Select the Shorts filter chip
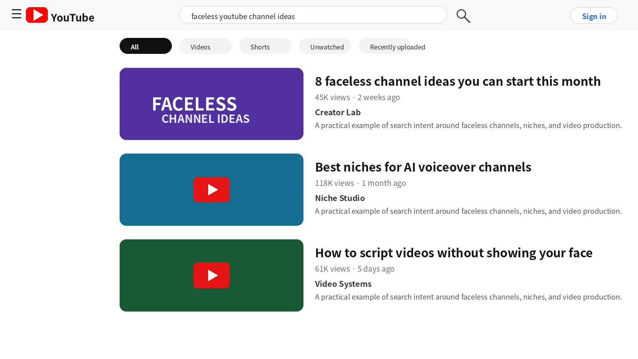 pos(265,46)
